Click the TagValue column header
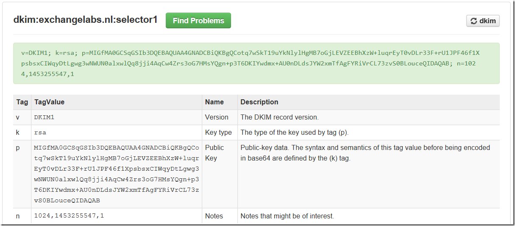The width and height of the screenshot is (515, 226). tap(49, 102)
